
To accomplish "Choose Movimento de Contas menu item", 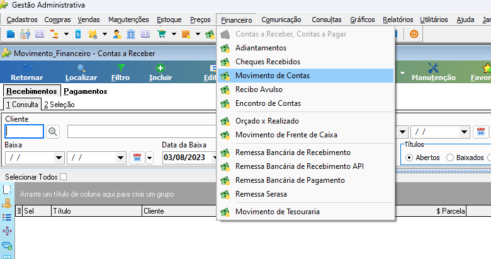I will click(x=306, y=76).
